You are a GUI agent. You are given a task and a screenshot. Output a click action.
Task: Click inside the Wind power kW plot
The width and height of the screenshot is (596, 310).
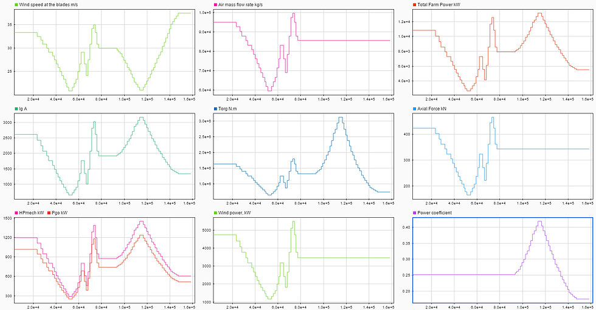[x=303, y=260]
